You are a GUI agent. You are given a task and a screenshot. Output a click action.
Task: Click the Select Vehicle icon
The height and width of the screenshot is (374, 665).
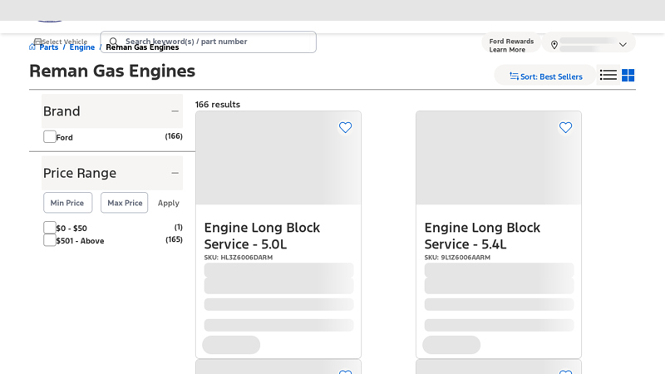point(37,41)
